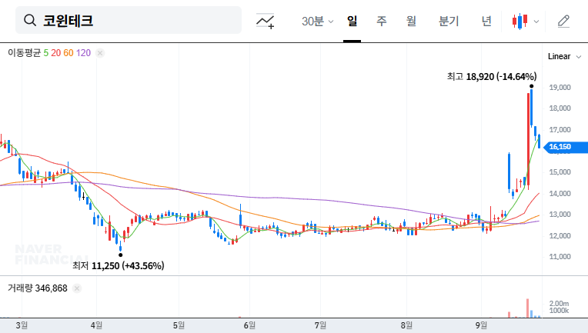Click the 최저 11,250 low marker

[118, 266]
